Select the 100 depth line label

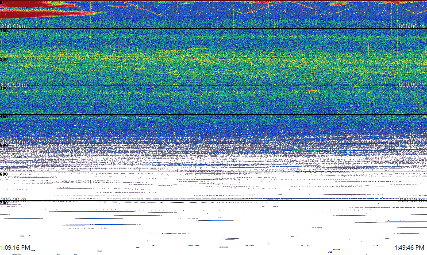pos(4,31)
